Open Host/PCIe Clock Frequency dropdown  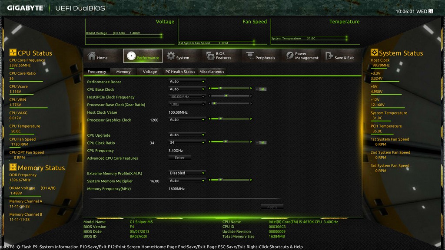tap(186, 97)
